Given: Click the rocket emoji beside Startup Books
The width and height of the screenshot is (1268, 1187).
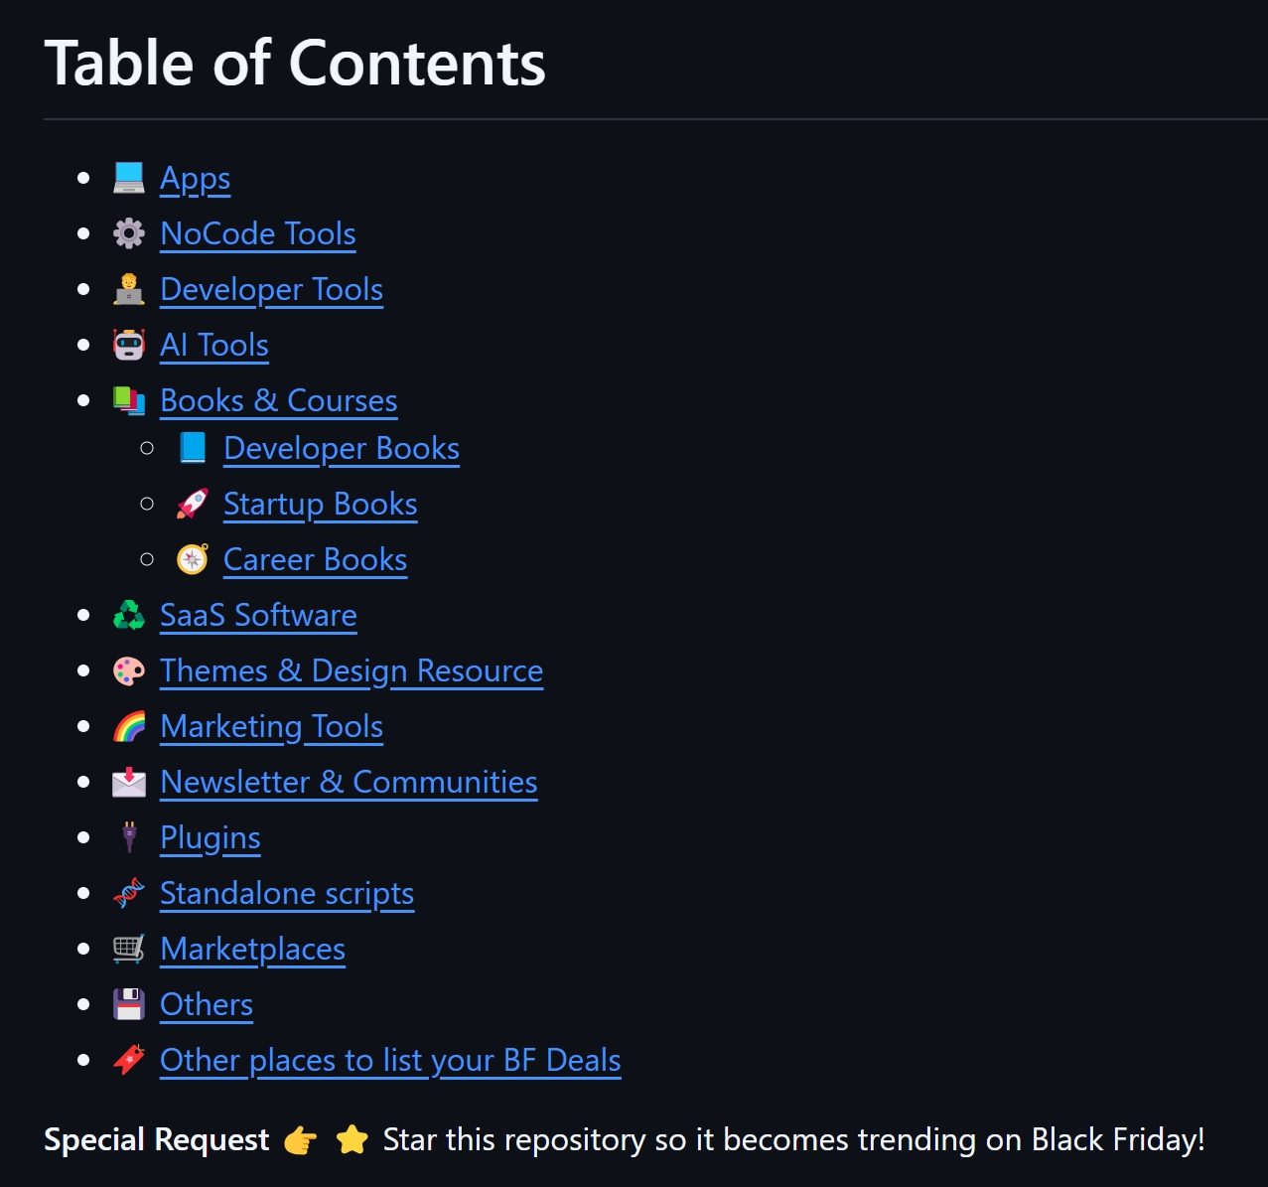Looking at the screenshot, I should click(193, 505).
